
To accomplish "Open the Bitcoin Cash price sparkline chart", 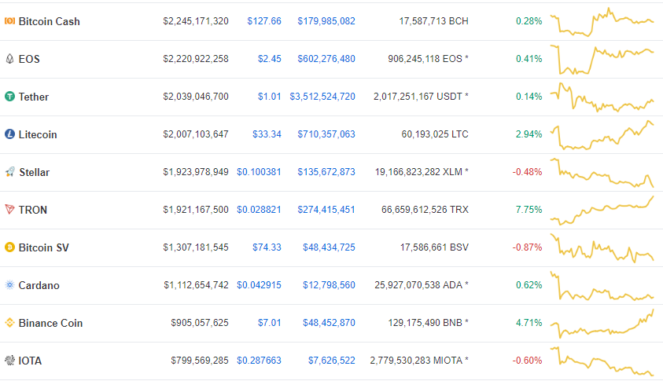I will coord(602,21).
